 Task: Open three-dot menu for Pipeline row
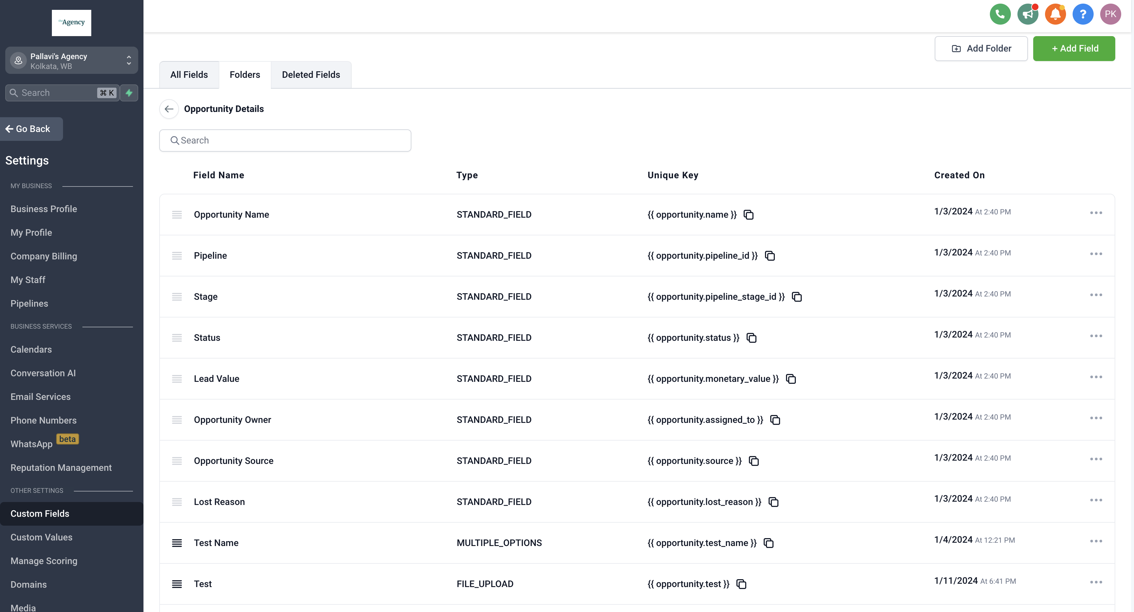pos(1096,253)
